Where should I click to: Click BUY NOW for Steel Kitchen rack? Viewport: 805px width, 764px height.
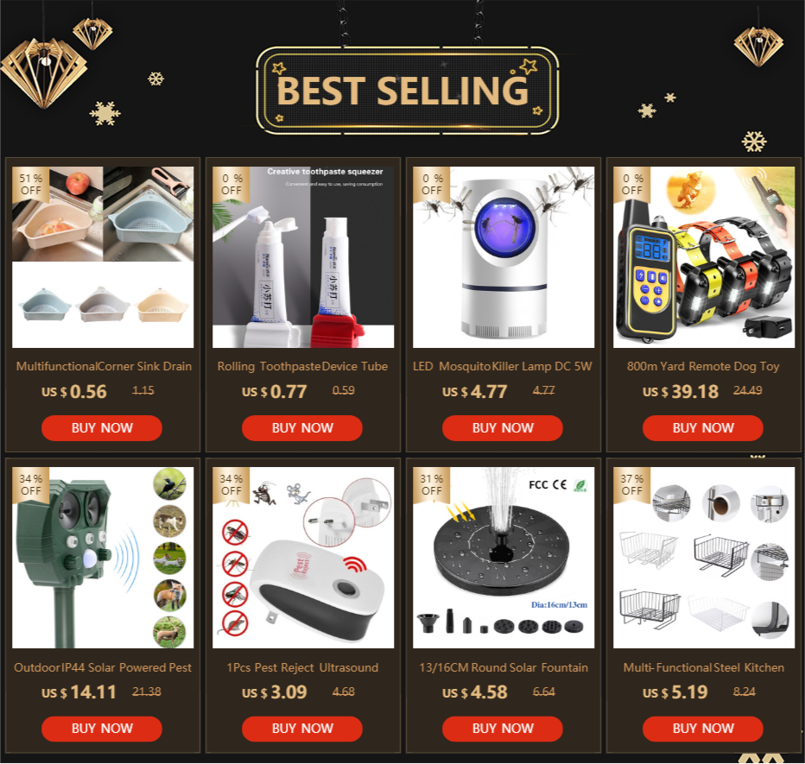tap(703, 729)
